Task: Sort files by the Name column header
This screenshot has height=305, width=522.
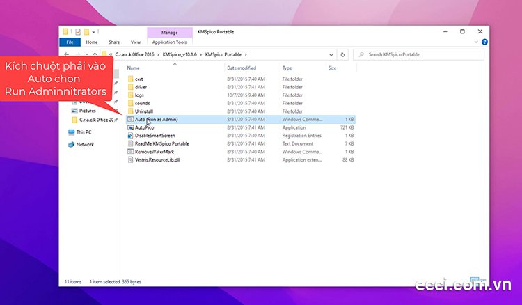Action: point(134,68)
